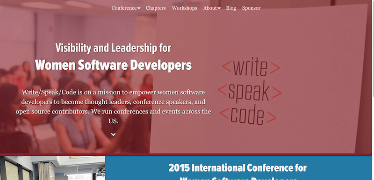
Task: Select the Women Software Developers headline
Action: coord(113,65)
